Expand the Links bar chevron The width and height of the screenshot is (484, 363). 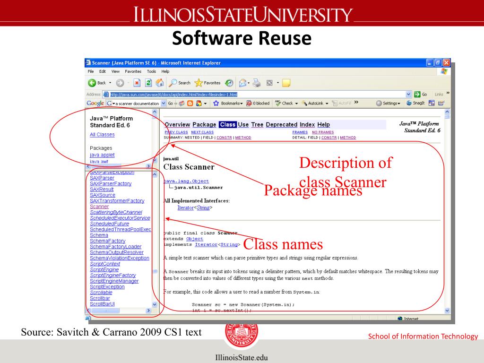point(448,93)
